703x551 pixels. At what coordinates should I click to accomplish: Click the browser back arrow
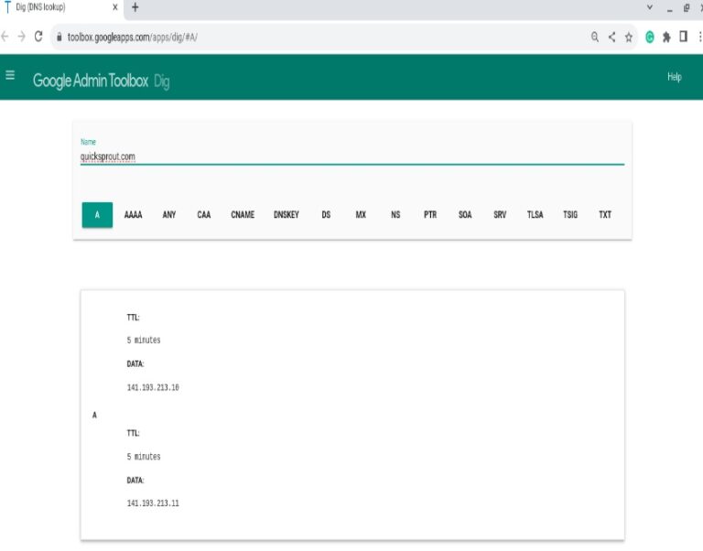5,37
